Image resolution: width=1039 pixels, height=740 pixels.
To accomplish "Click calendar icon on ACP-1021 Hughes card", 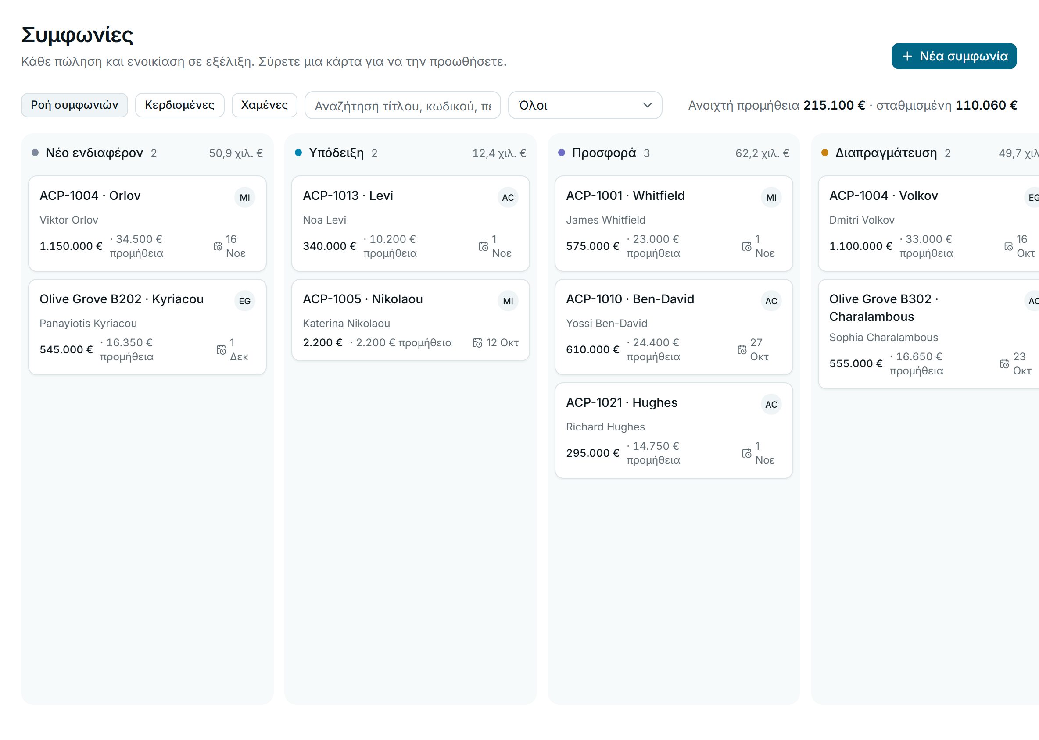I will point(747,453).
